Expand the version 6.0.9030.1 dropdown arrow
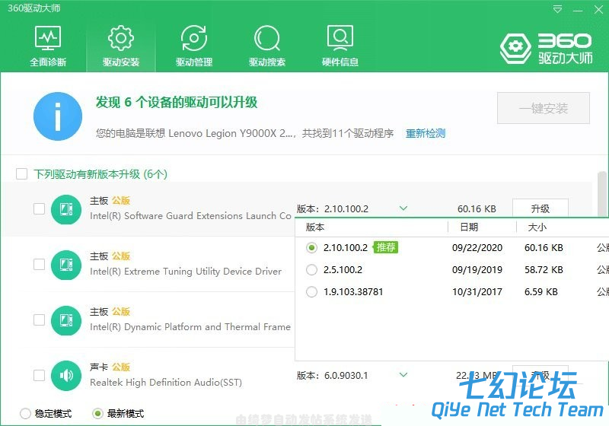609x426 pixels. pyautogui.click(x=403, y=375)
